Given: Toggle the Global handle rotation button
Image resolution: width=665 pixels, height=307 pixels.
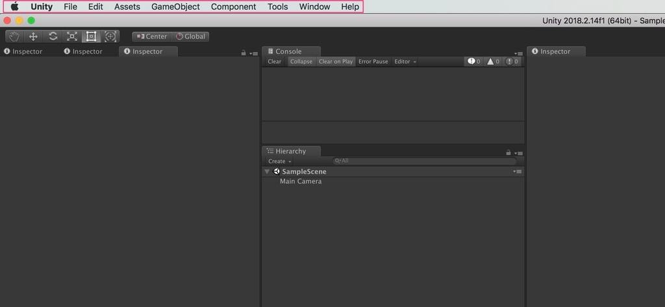Looking at the screenshot, I should [190, 36].
